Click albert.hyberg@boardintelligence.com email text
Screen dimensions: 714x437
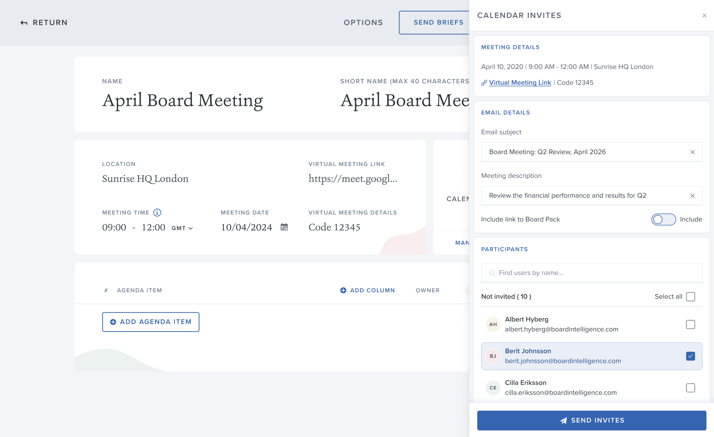562,329
